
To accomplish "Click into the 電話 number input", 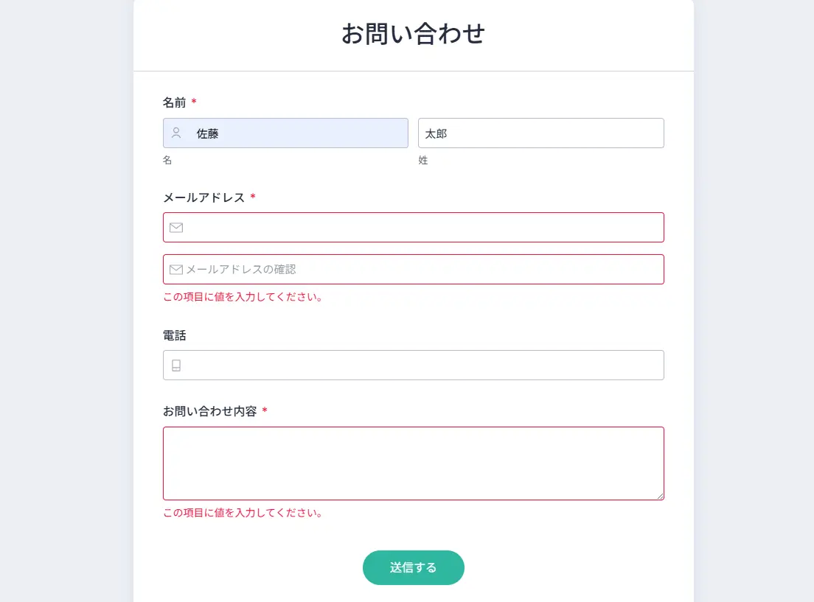I will coord(414,365).
